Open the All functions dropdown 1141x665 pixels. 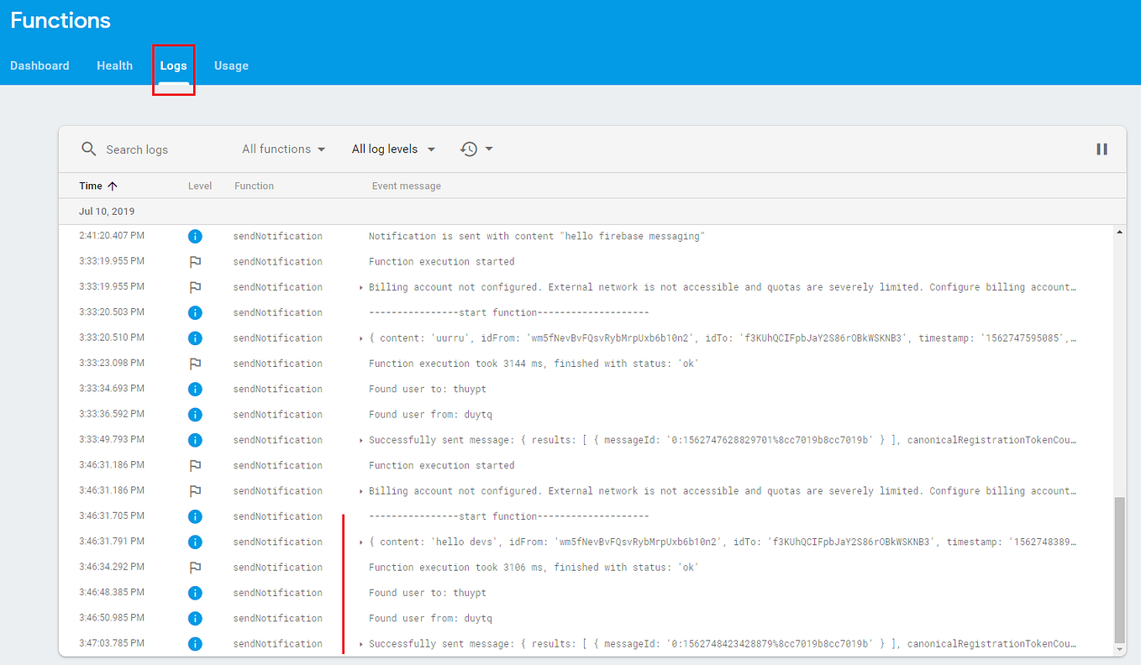point(283,149)
